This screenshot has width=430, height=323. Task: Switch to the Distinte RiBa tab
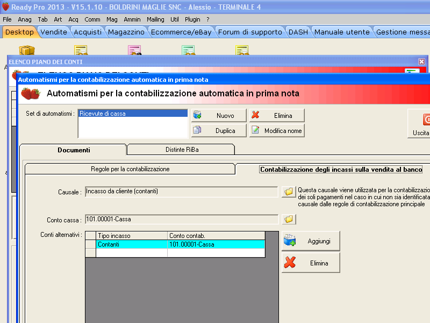coord(181,150)
